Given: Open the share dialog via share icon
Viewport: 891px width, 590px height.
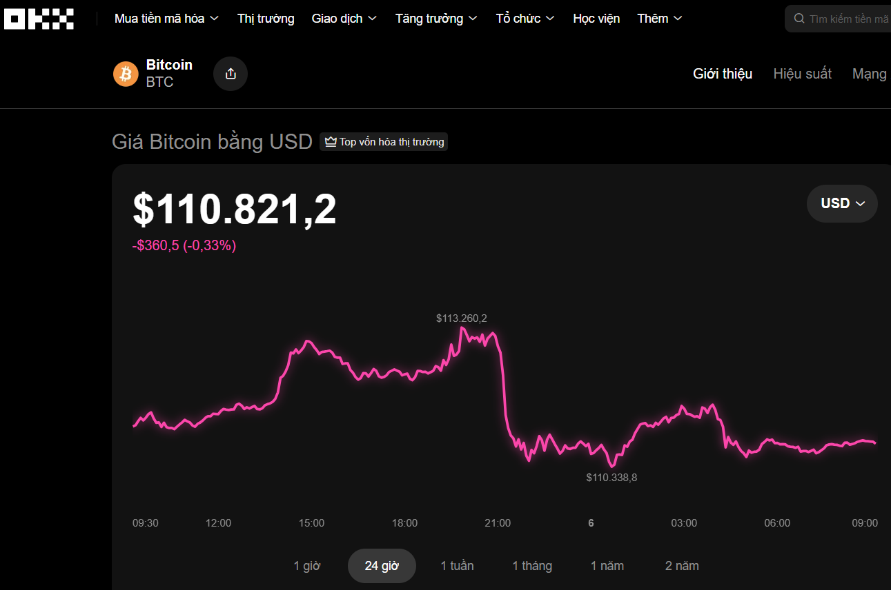Looking at the screenshot, I should point(230,74).
